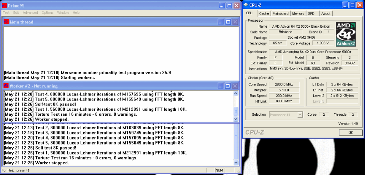Open the Test menu in Prime95
This screenshot has width=365, height=175.
click(x=6, y=13)
